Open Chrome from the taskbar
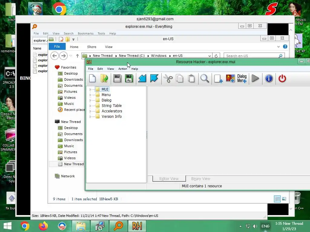This screenshot has width=310, height=232. click(x=25, y=226)
